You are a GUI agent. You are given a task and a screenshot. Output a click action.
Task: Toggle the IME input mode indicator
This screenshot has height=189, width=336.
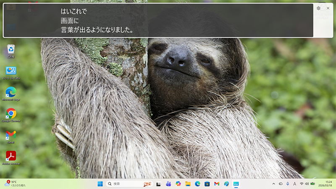(294, 184)
